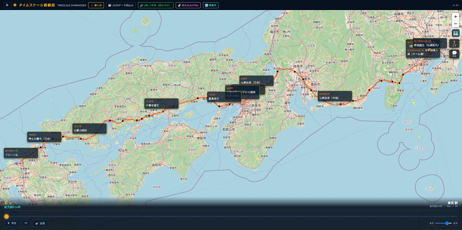Toggle the 追尾 follow mode button
Screen dimensions: 462x230
pyautogui.click(x=40, y=223)
